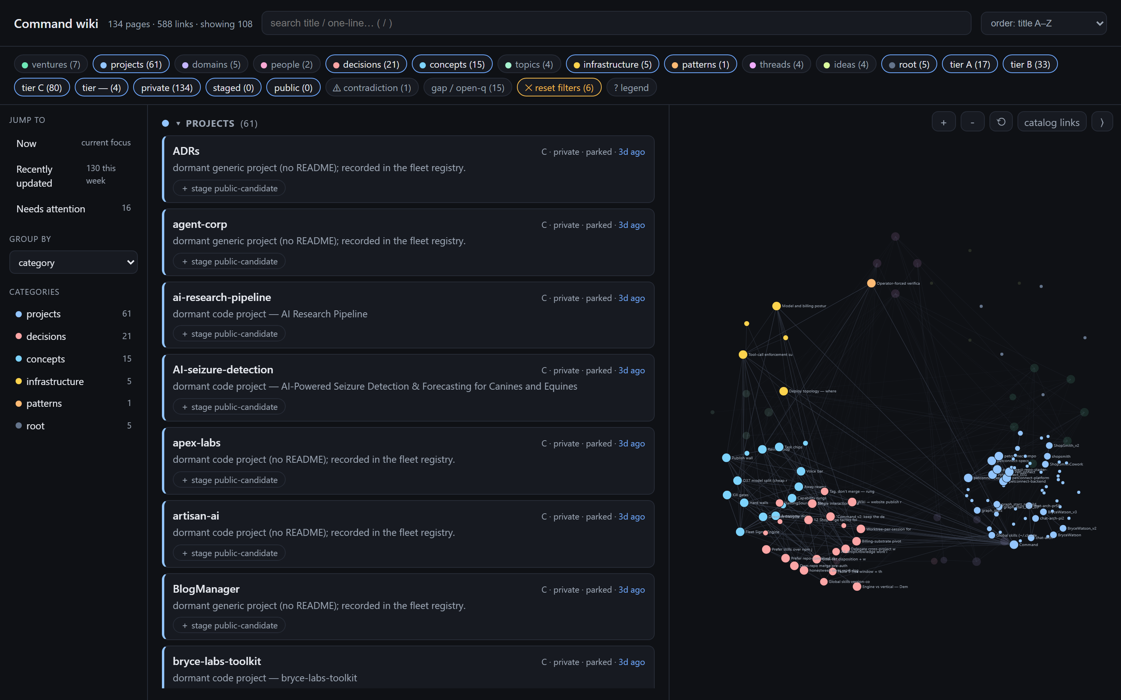The height and width of the screenshot is (700, 1121).
Task: Jump to Recently updated
Action: [x=73, y=175]
